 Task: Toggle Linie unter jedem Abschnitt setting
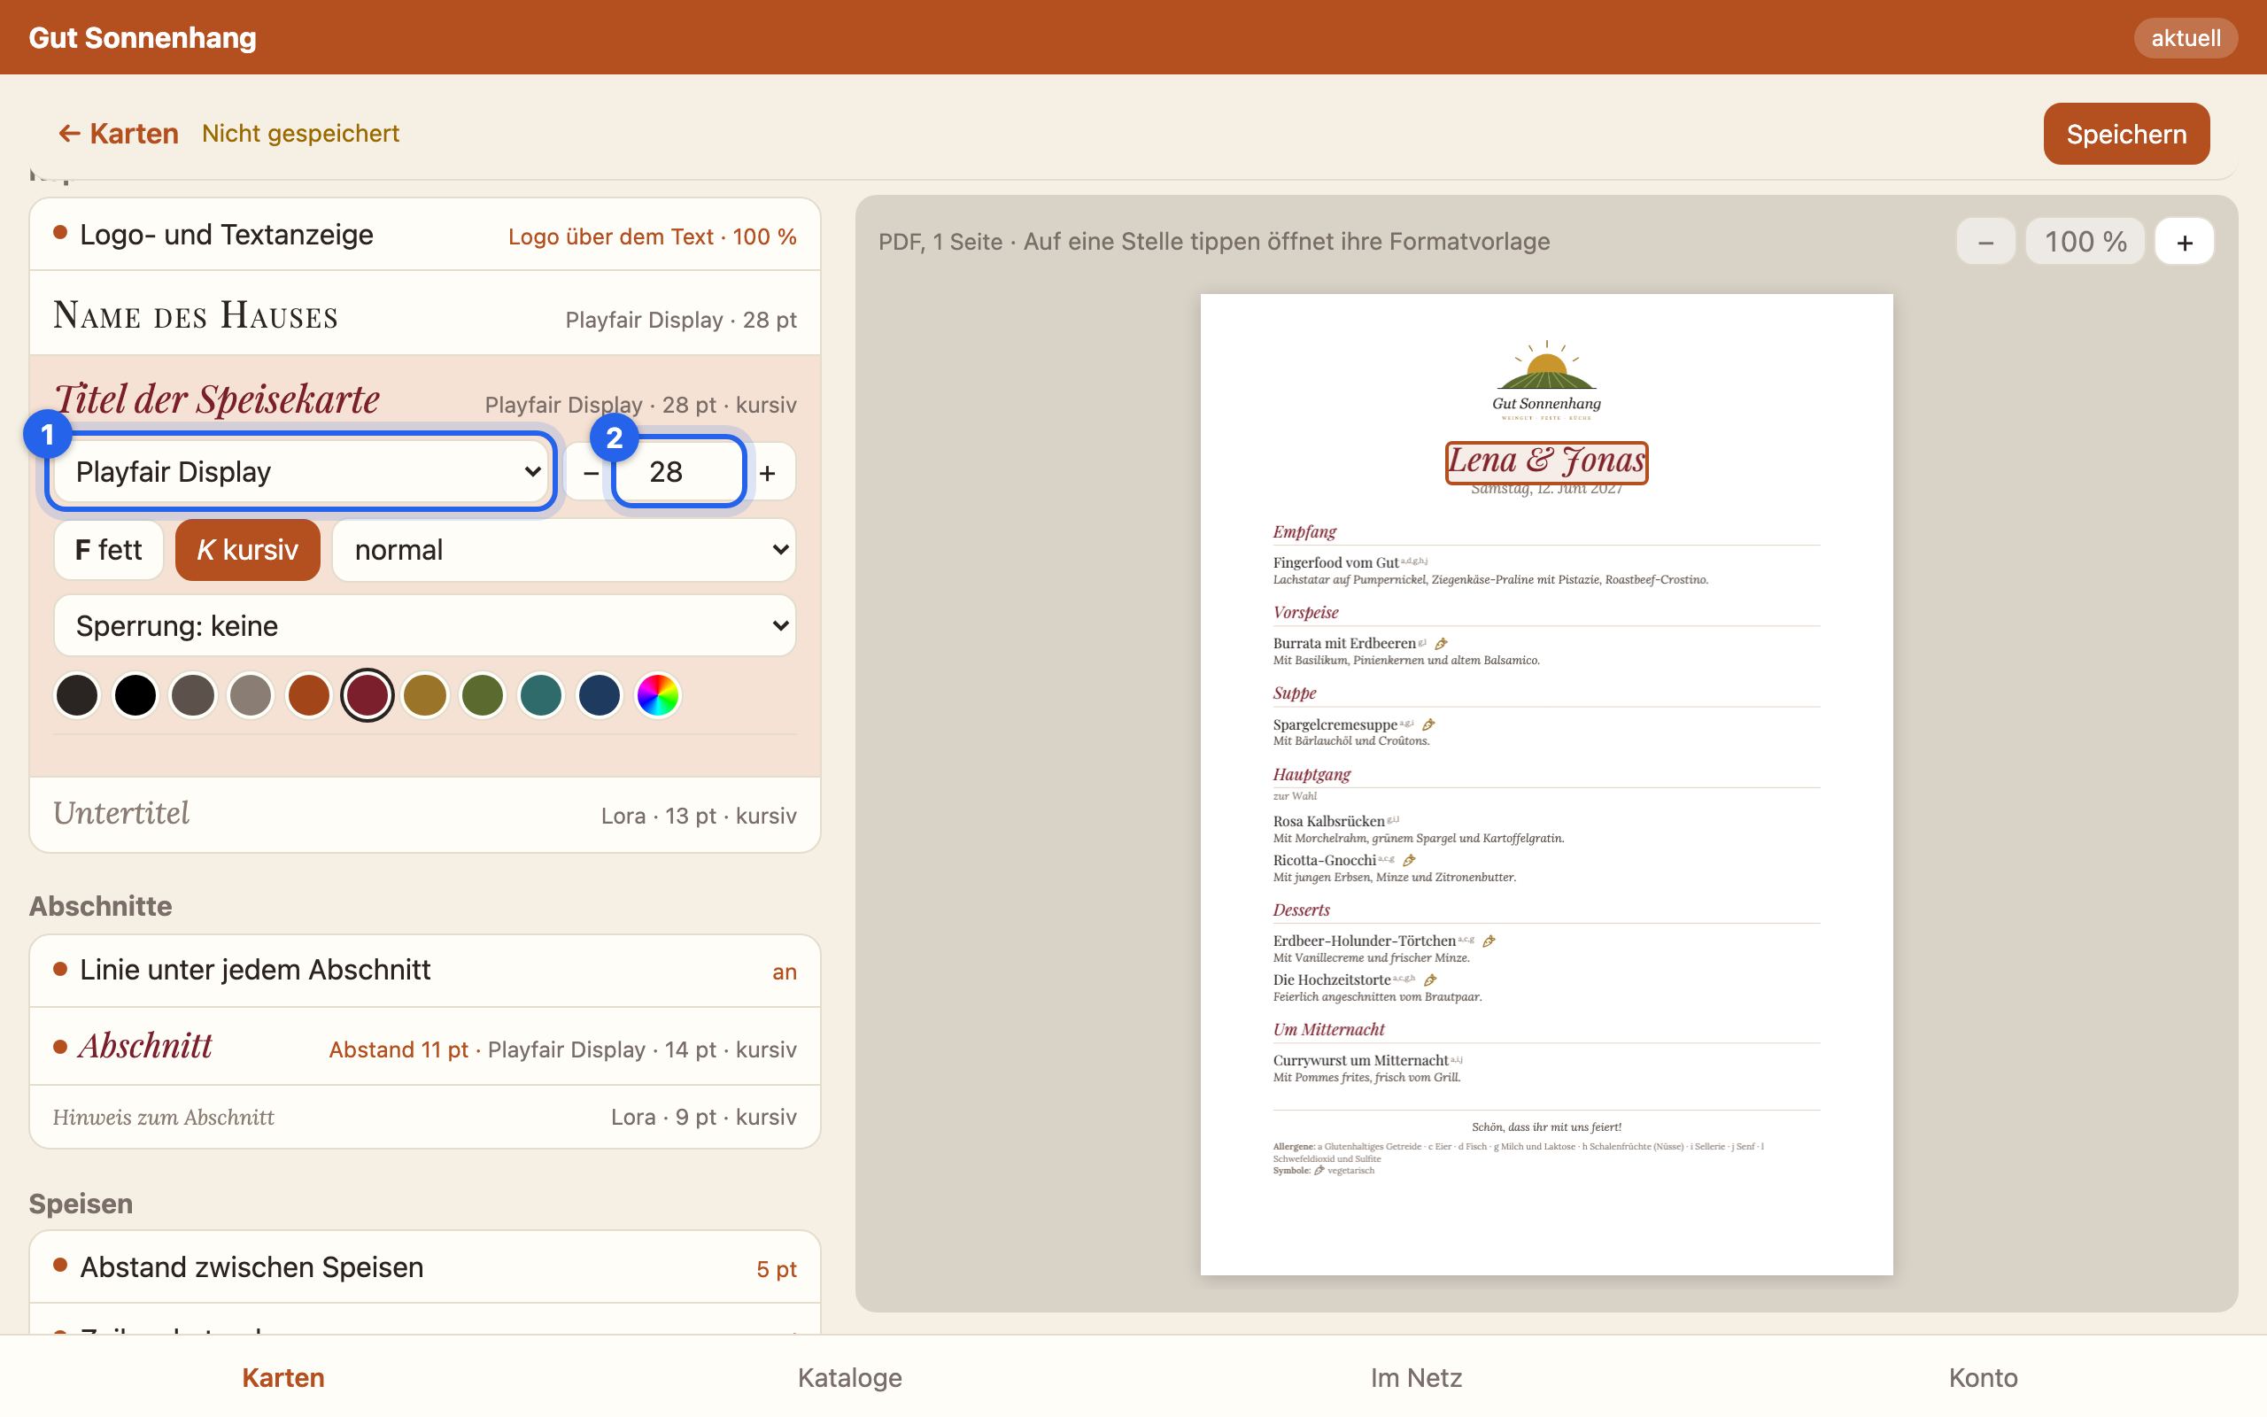(425, 971)
